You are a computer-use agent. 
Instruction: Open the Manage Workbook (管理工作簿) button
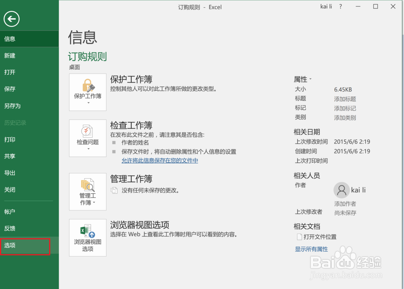(x=88, y=191)
